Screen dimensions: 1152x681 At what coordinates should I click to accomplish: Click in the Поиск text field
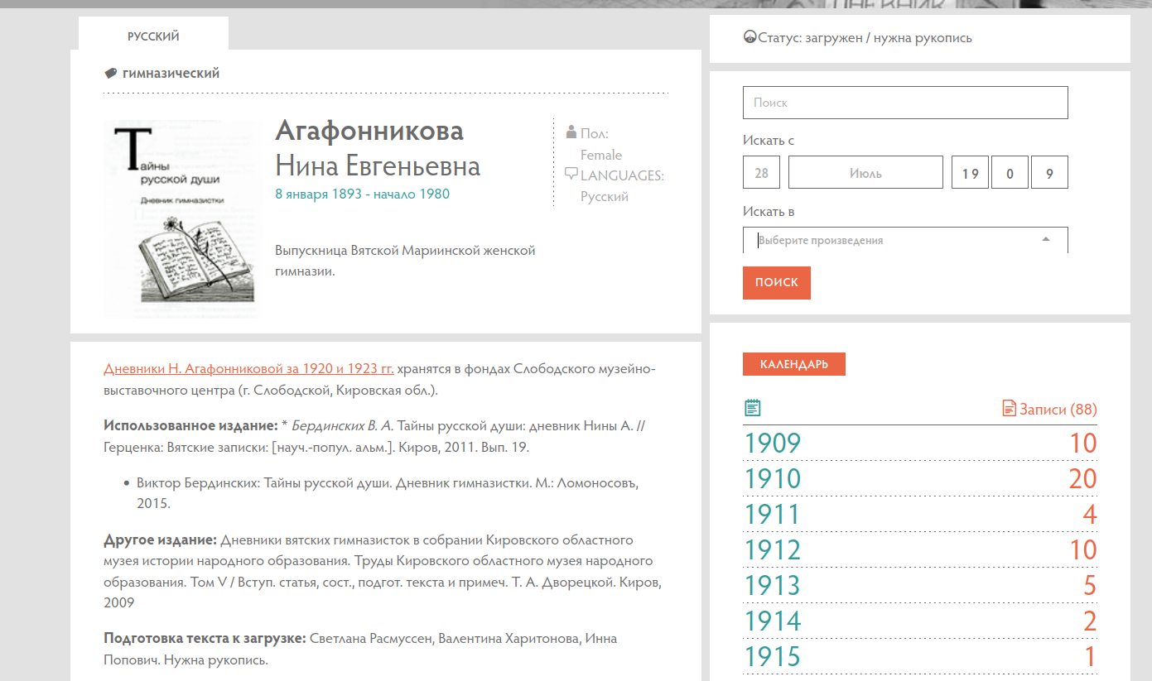coord(905,103)
